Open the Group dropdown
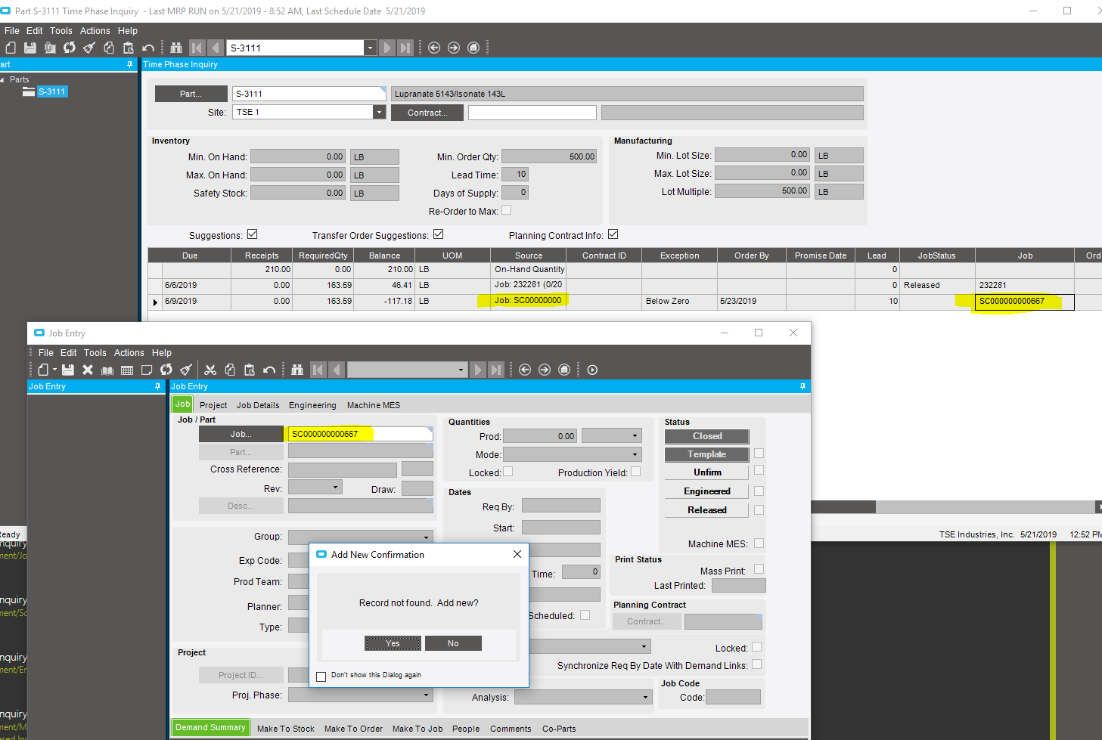The image size is (1102, 740). pos(427,537)
